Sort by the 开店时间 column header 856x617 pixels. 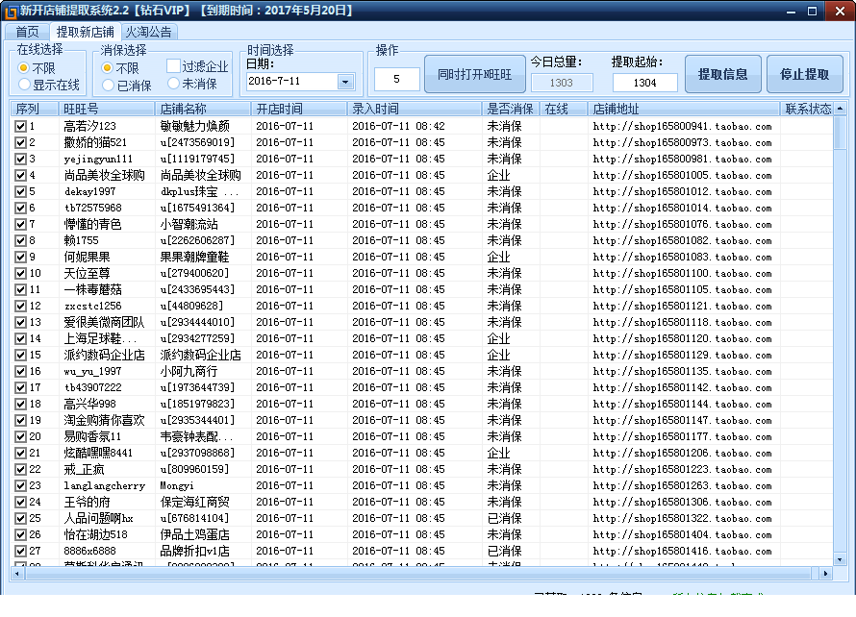tap(299, 110)
